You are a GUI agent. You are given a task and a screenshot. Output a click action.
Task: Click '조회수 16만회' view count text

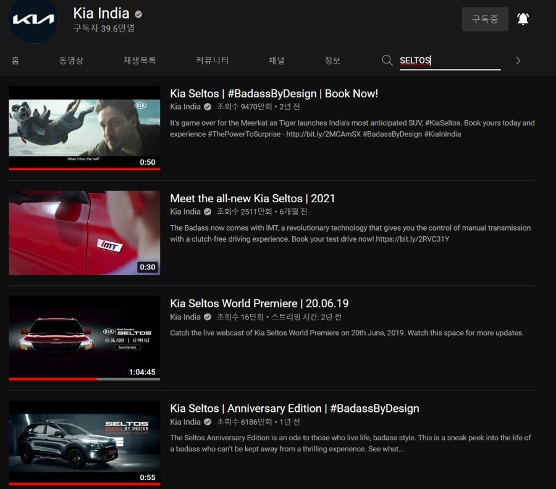(x=240, y=317)
